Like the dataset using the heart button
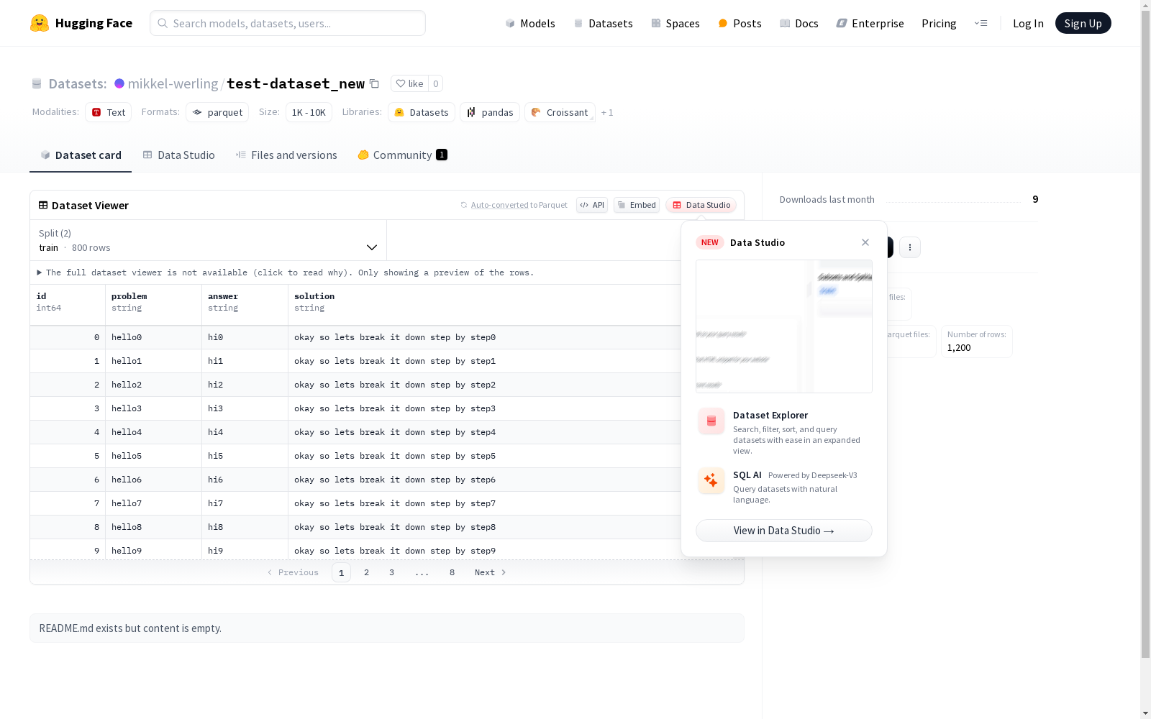The height and width of the screenshot is (719, 1151). click(409, 83)
